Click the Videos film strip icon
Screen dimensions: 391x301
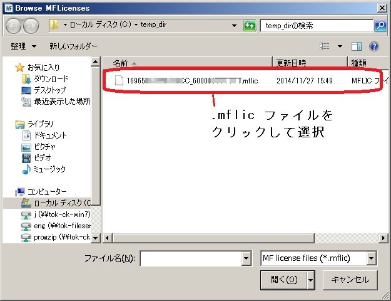pyautogui.click(x=26, y=158)
